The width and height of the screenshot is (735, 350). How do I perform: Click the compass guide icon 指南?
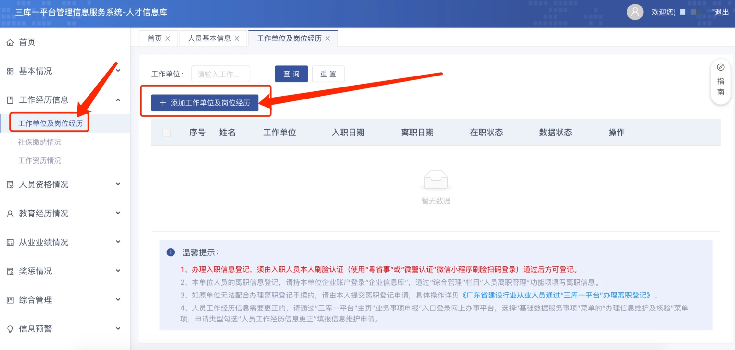click(720, 67)
